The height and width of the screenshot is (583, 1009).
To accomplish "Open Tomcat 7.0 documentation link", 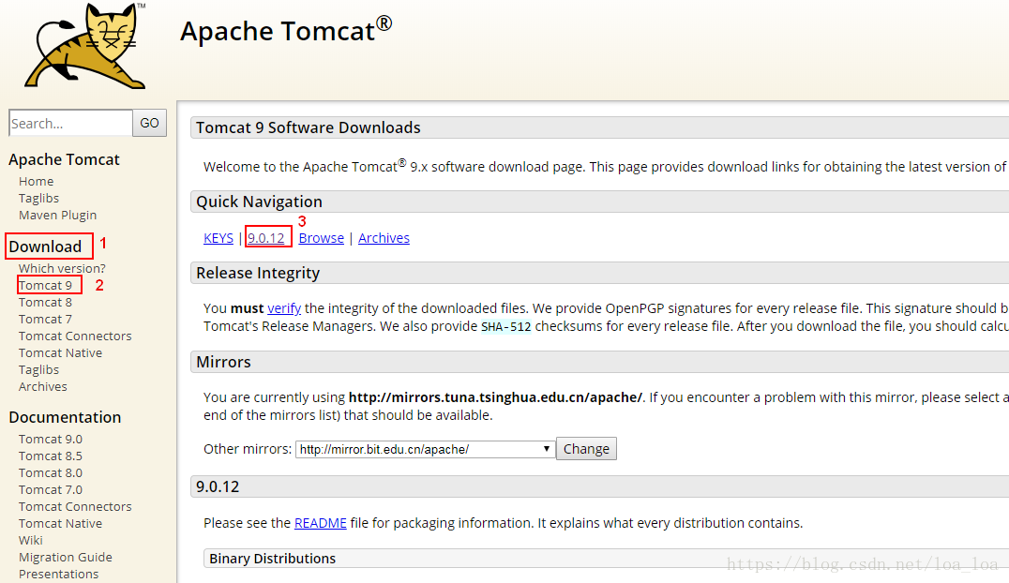I will coord(51,489).
